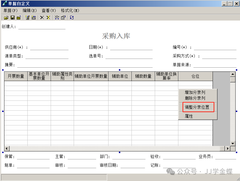The height and width of the screenshot is (181, 240).
Task: Click the alignment arrows toolbar icon
Action: point(57,18)
